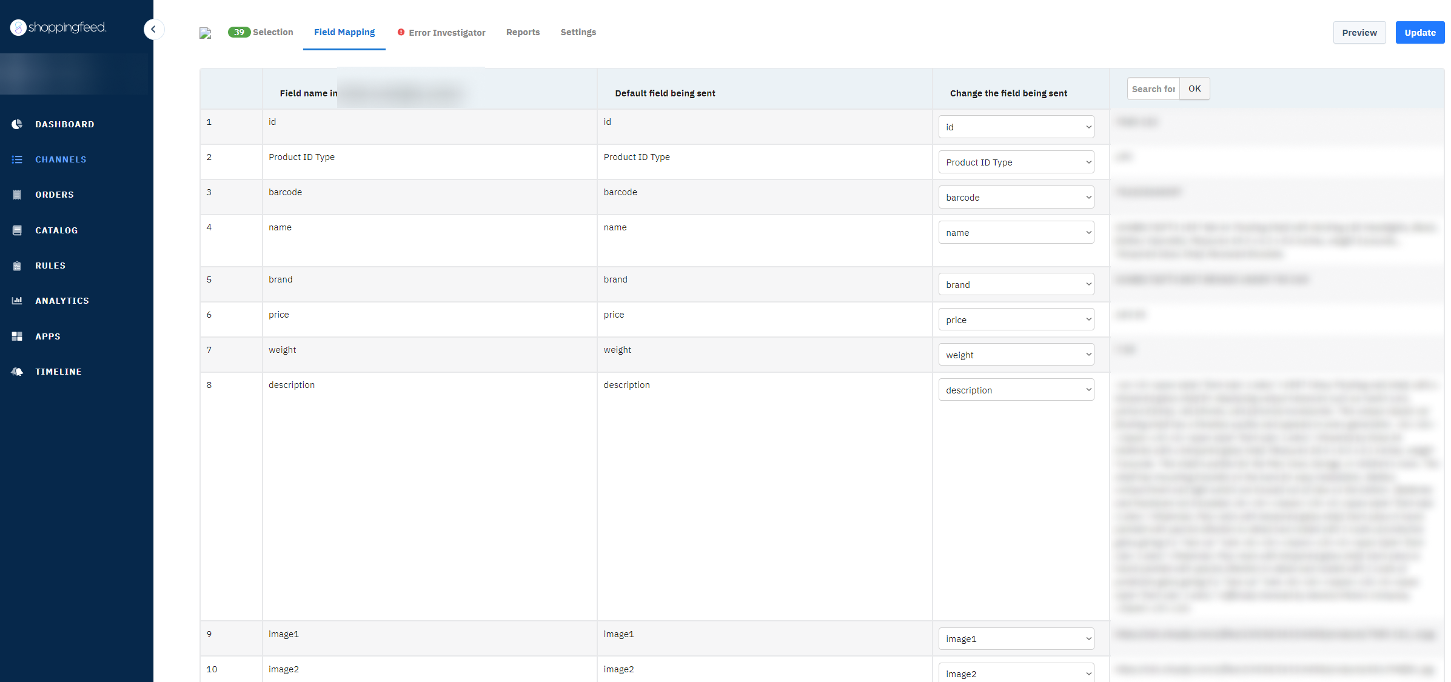Click the red alert icon on Error Investigator
Screen dimensions: 1451x682
[x=401, y=32]
